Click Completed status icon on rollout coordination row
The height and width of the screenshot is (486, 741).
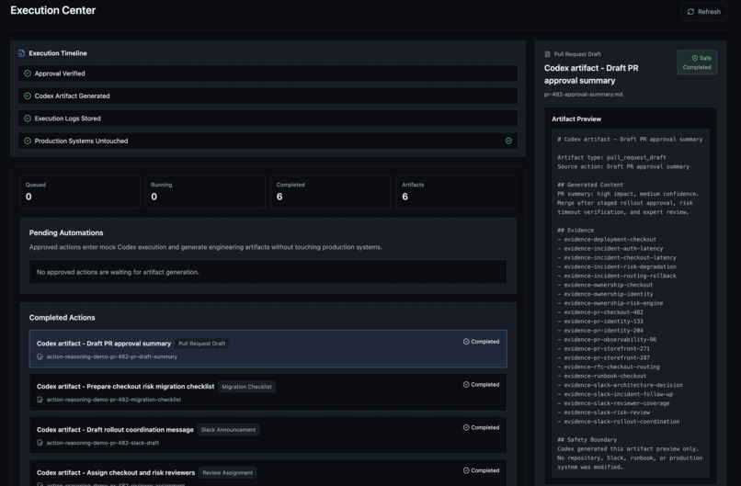(466, 427)
